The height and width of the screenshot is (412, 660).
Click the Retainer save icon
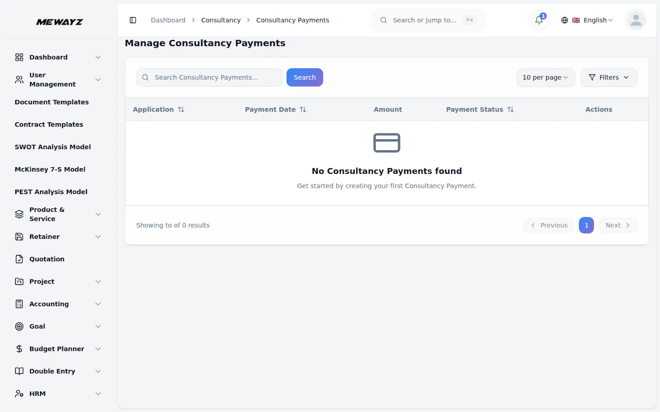tap(19, 236)
